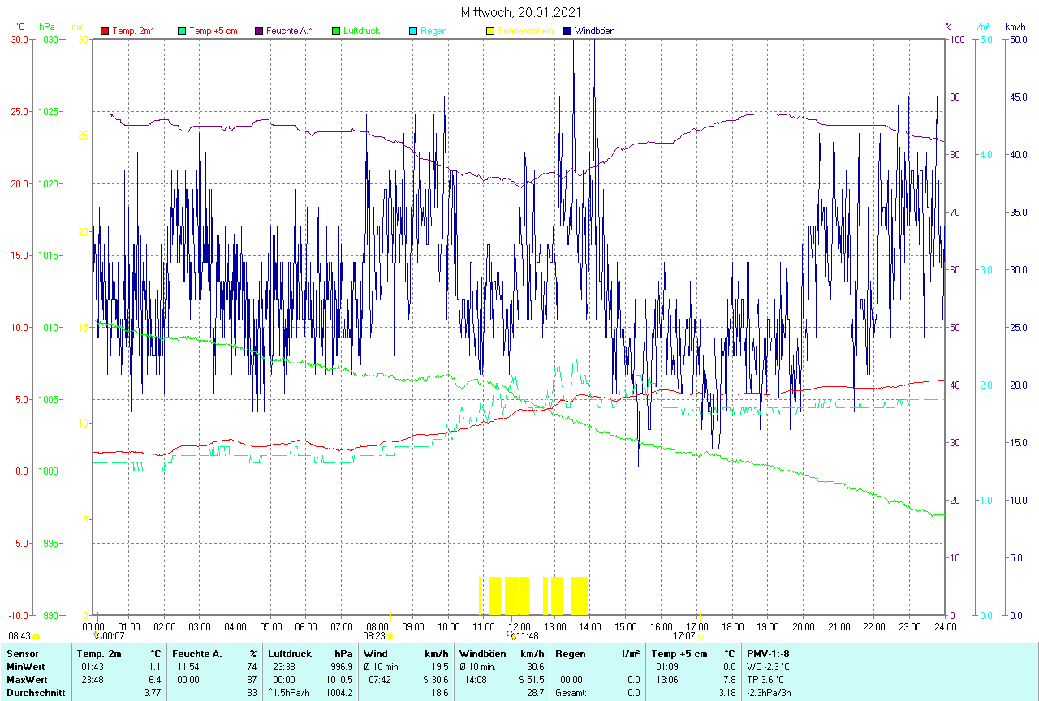Click the sun icon next to 08:43
This screenshot has width=1039, height=701.
pos(36,636)
